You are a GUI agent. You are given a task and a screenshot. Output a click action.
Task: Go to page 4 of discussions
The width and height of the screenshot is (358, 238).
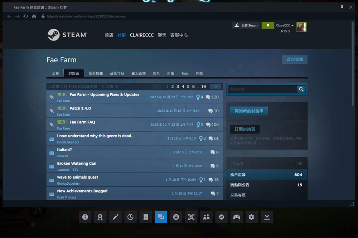[x=183, y=87]
